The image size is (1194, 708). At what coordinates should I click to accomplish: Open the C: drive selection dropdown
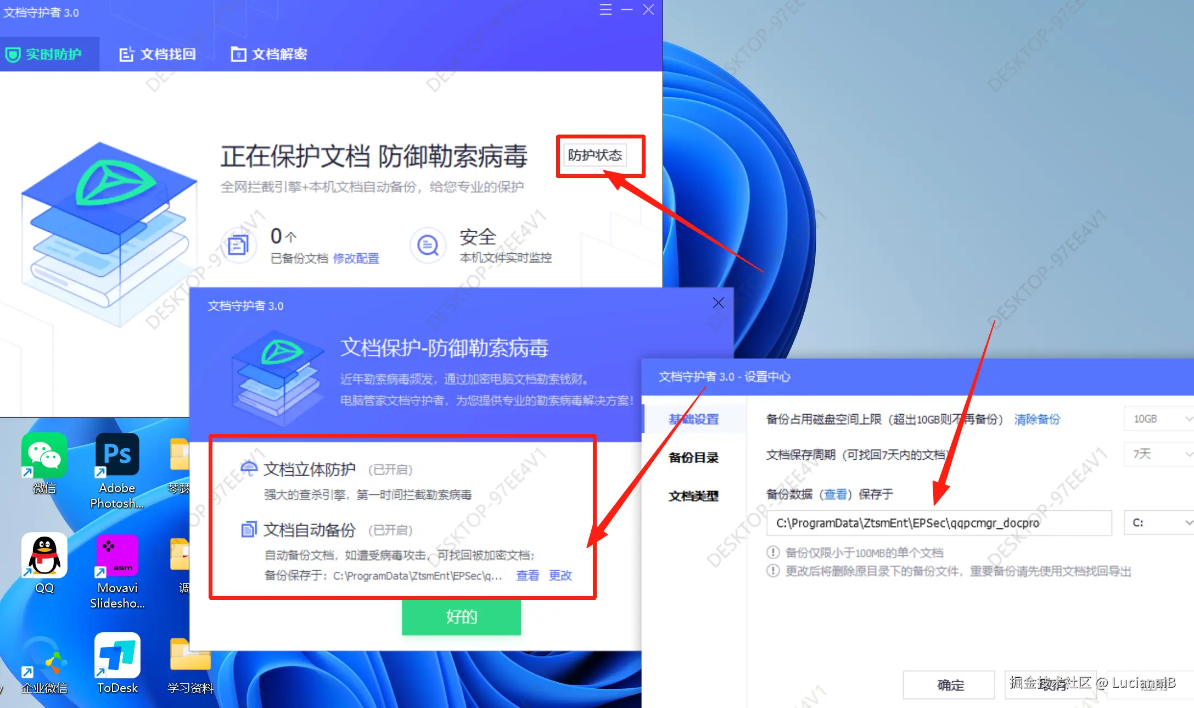[1158, 522]
